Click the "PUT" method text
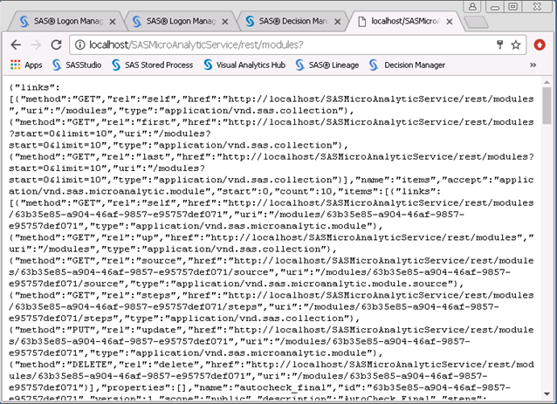Image resolution: width=557 pixels, height=404 pixels. [81, 330]
